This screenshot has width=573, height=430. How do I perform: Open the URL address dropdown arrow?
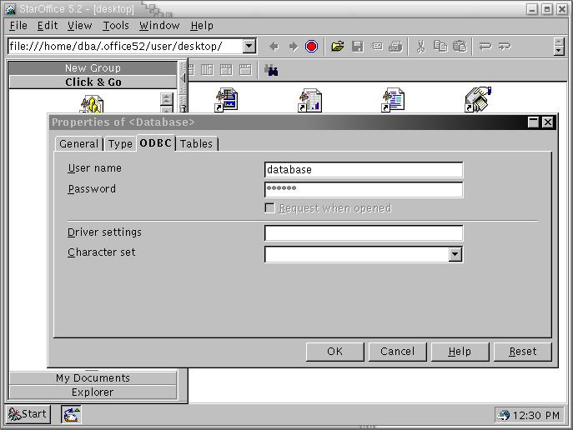pos(249,47)
